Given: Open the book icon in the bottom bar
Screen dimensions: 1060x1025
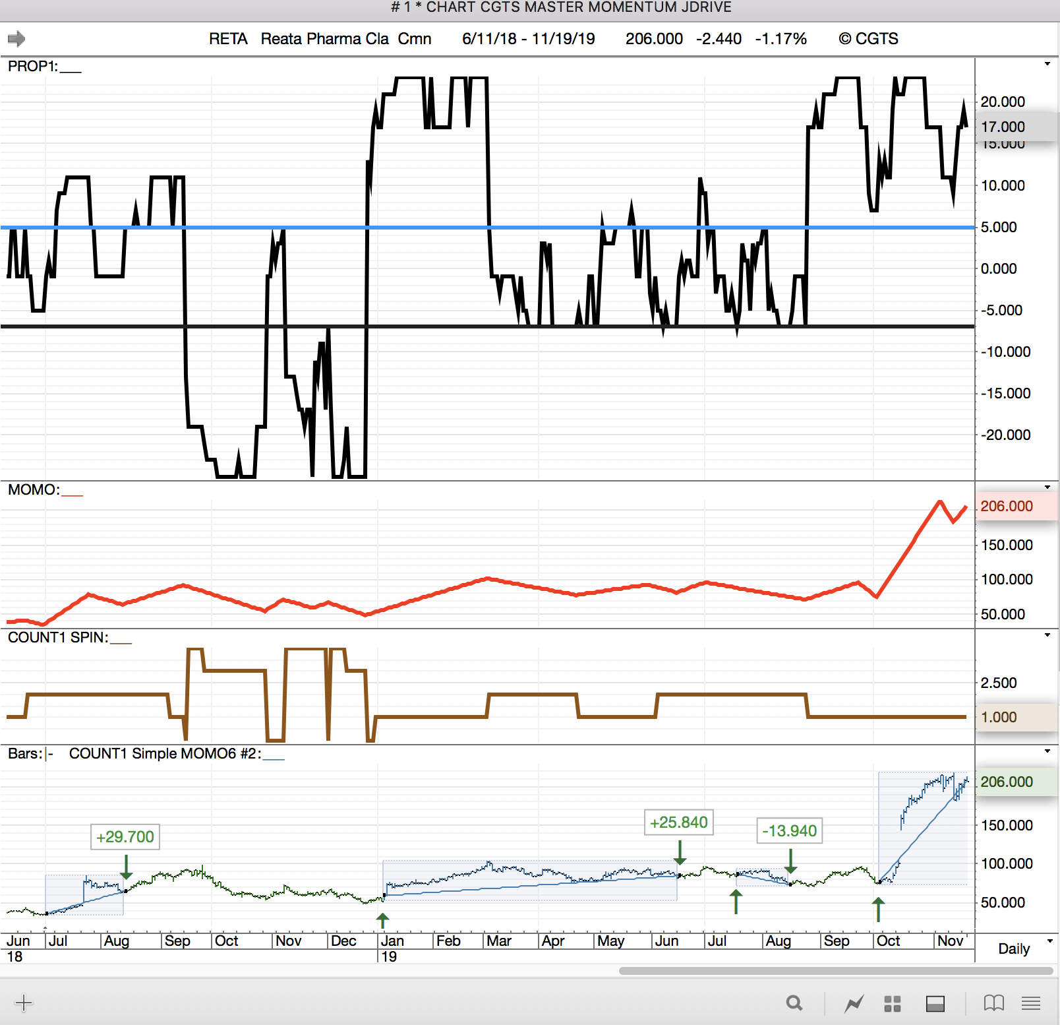Looking at the screenshot, I should point(993,1003).
